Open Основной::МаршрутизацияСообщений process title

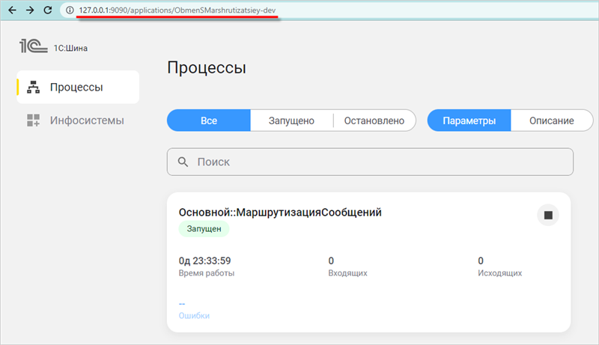[x=285, y=213]
